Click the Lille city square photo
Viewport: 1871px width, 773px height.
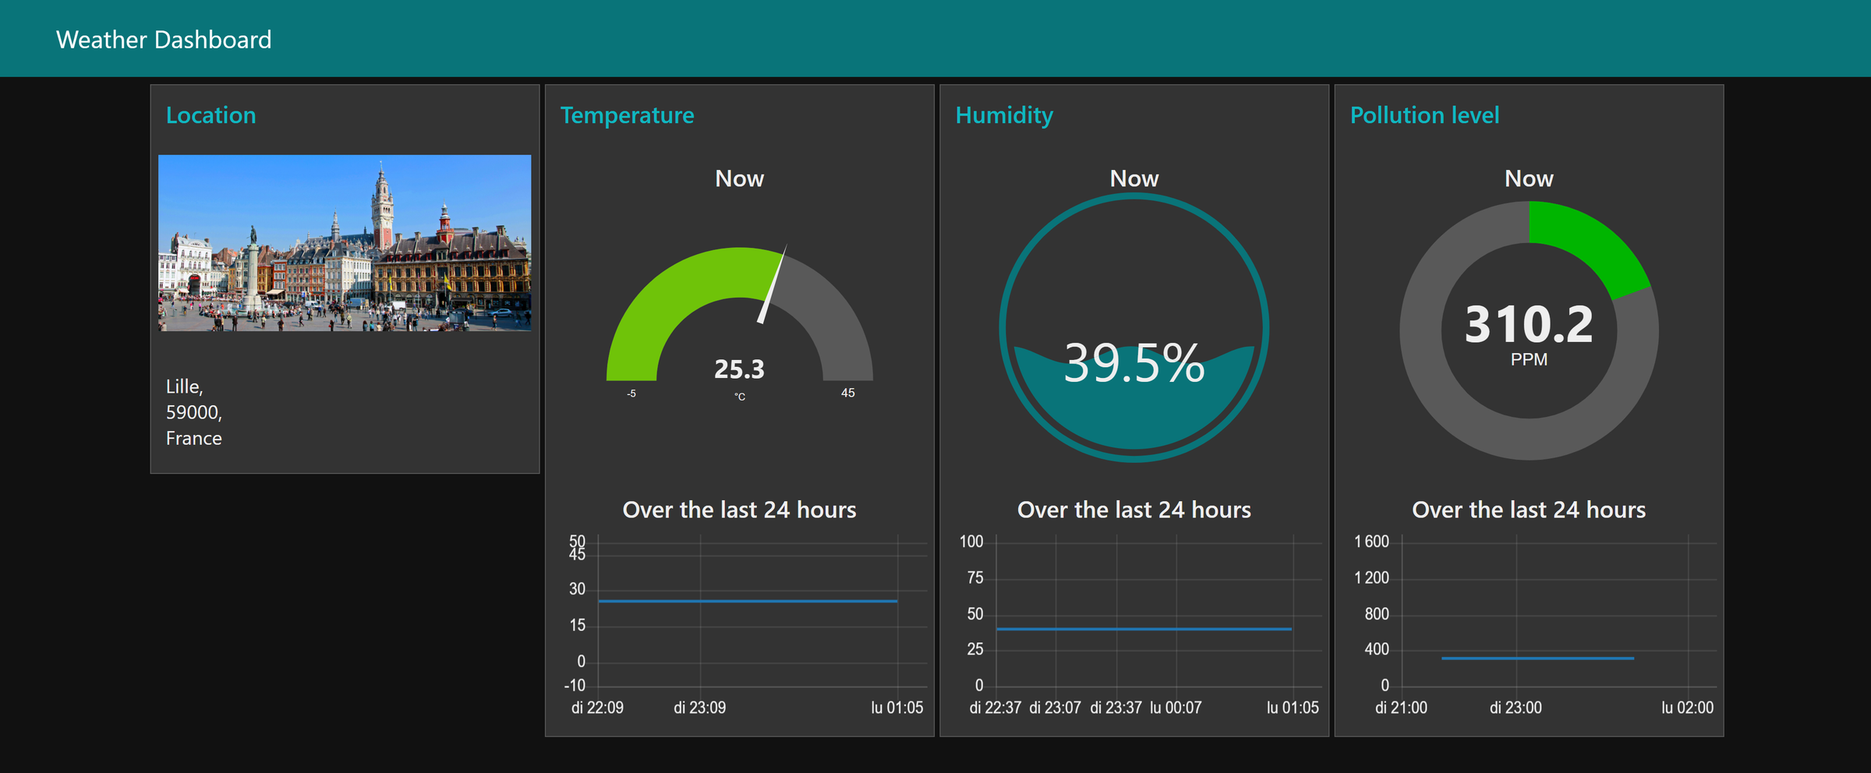point(345,243)
